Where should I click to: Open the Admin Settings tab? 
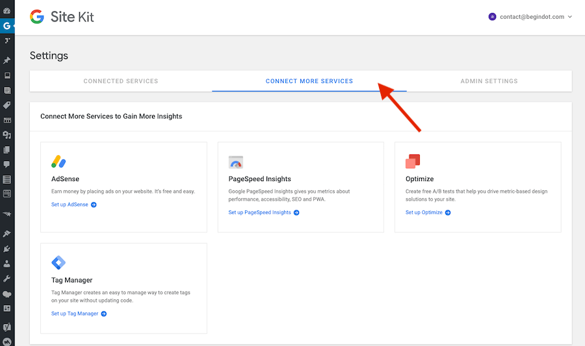(x=489, y=81)
